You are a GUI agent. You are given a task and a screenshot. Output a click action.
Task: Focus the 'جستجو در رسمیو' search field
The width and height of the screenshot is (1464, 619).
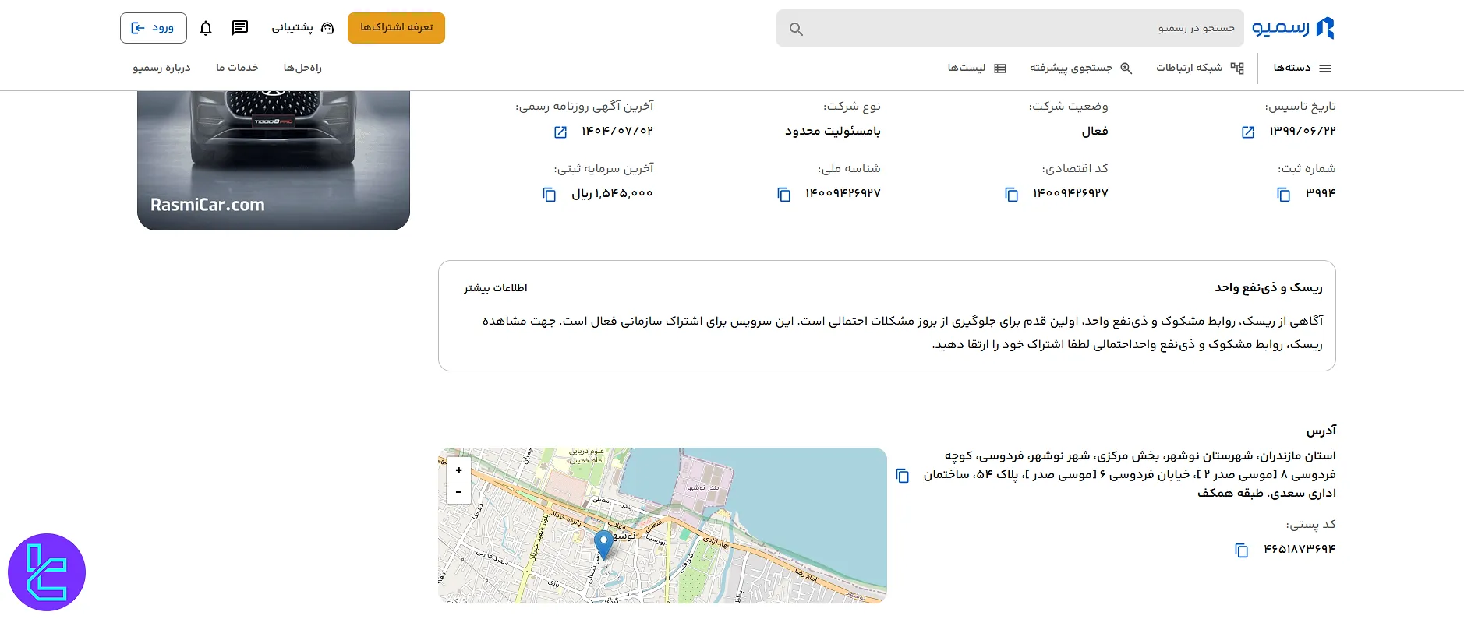click(x=1010, y=28)
